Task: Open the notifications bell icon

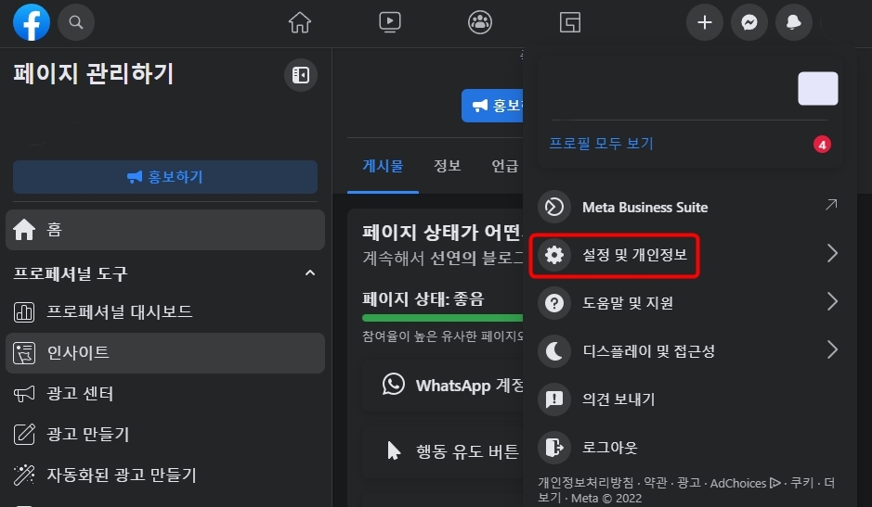Action: pos(794,22)
